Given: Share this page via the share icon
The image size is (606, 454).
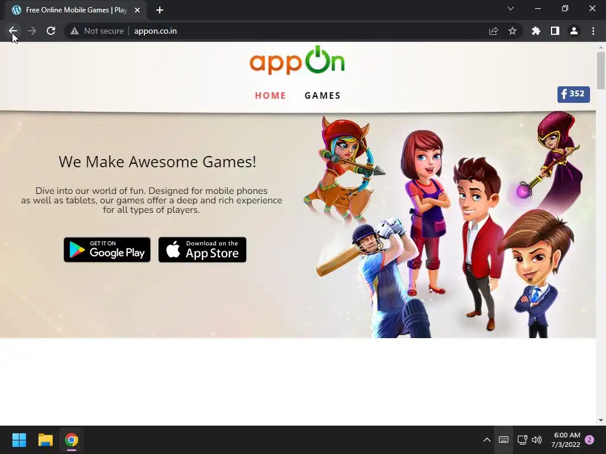Looking at the screenshot, I should (x=494, y=31).
